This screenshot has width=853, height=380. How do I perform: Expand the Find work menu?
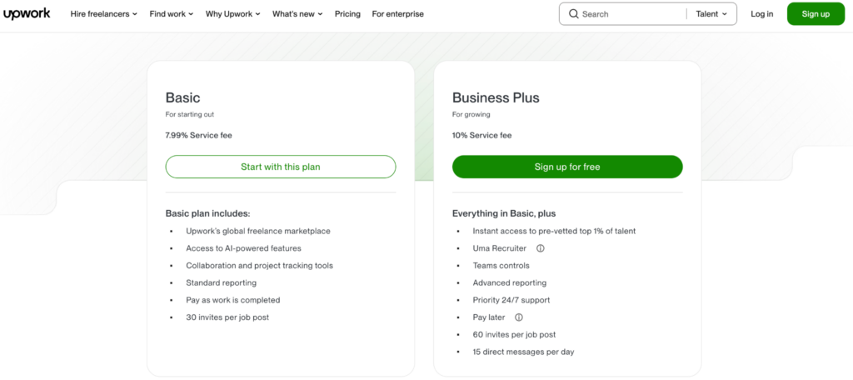(172, 14)
